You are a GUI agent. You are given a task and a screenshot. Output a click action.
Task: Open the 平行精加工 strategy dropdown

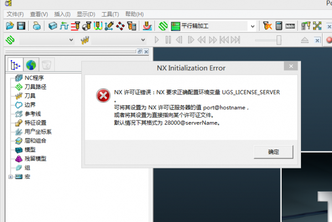253,27
